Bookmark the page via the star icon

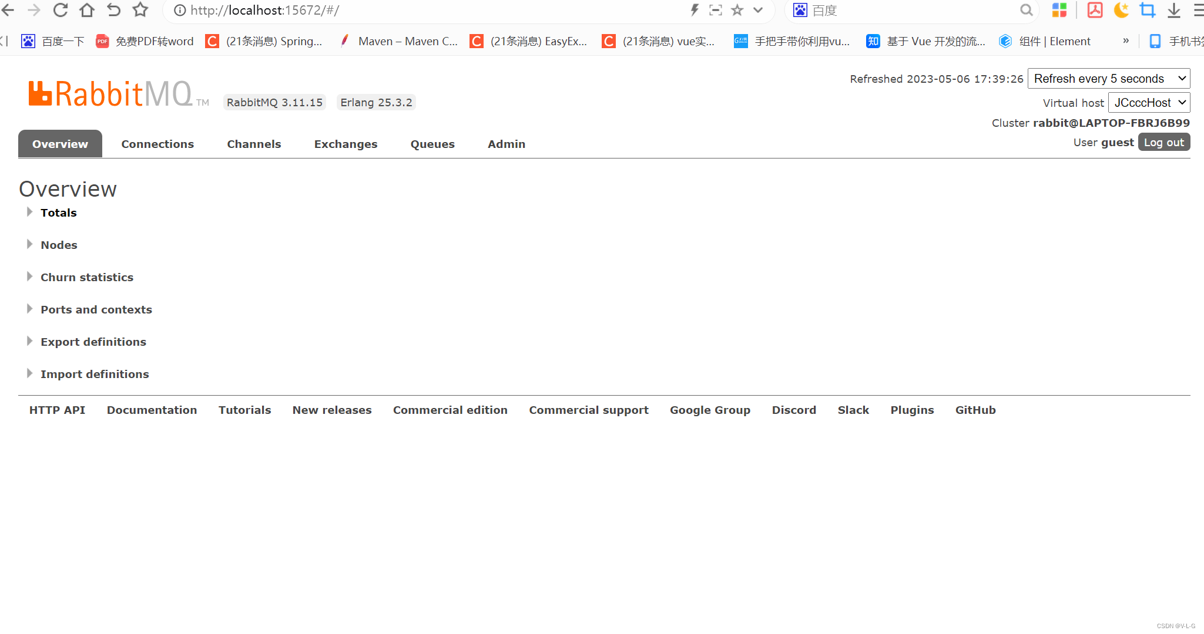coord(736,10)
